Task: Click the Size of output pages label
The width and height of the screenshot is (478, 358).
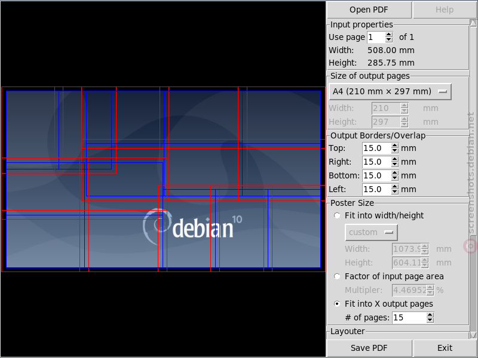Action: (370, 76)
